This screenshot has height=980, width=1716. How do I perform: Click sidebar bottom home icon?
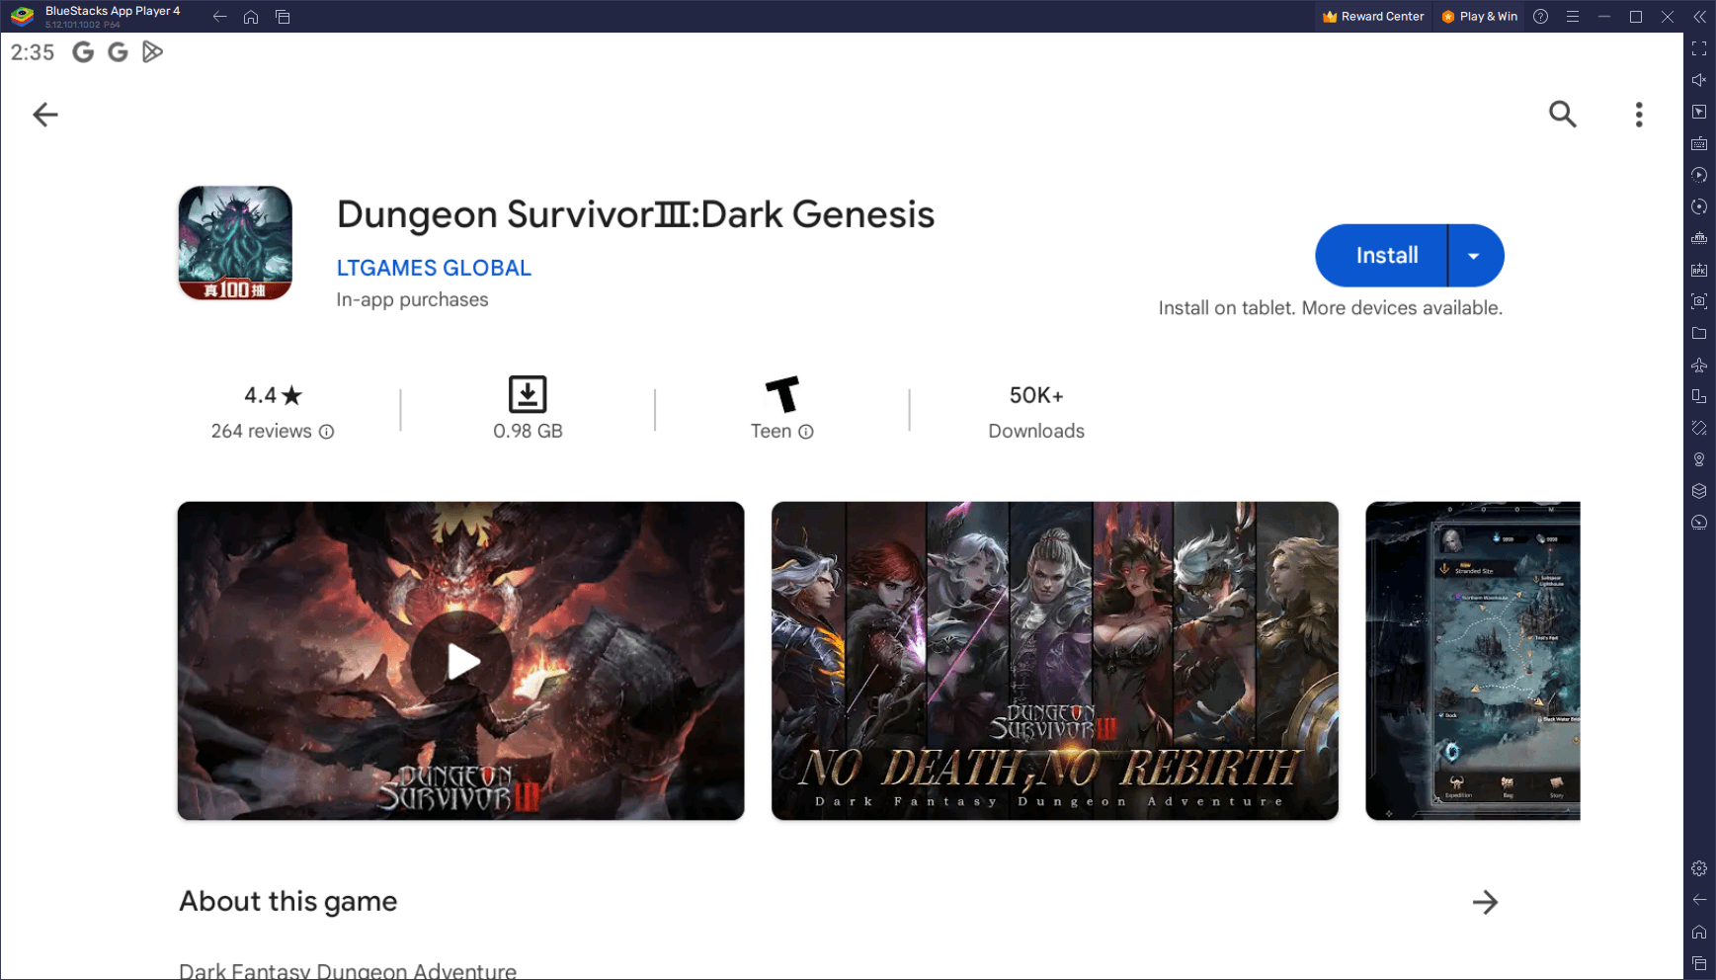click(1699, 932)
